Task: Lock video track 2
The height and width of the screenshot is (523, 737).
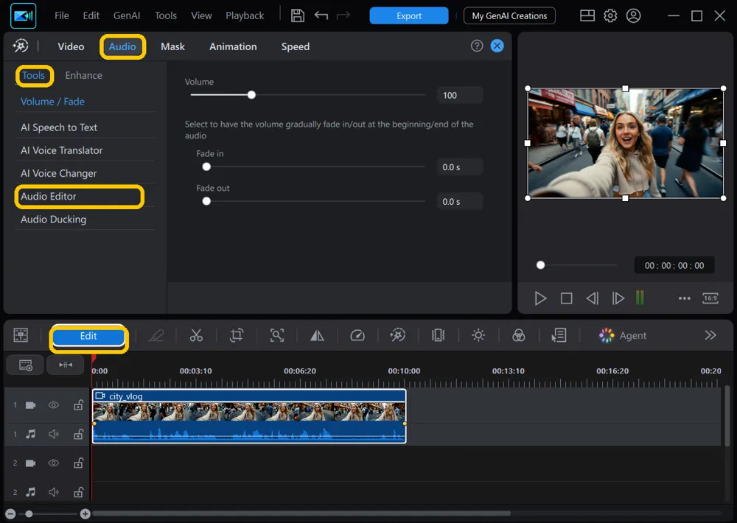Action: [79, 463]
